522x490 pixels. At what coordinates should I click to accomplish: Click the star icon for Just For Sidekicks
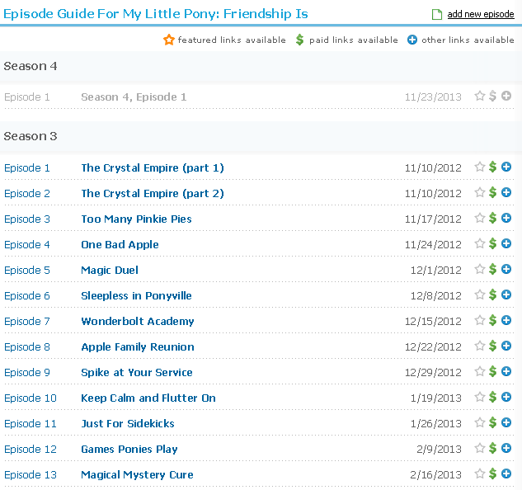[x=480, y=422]
